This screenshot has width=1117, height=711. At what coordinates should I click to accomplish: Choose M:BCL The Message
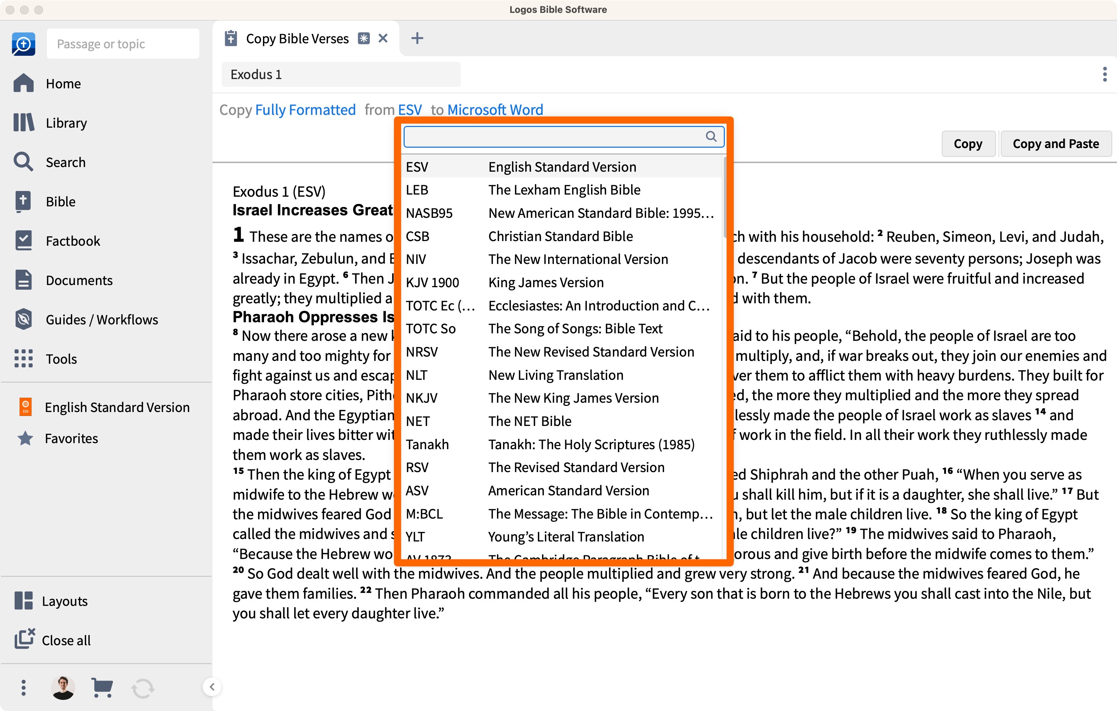pyautogui.click(x=562, y=514)
